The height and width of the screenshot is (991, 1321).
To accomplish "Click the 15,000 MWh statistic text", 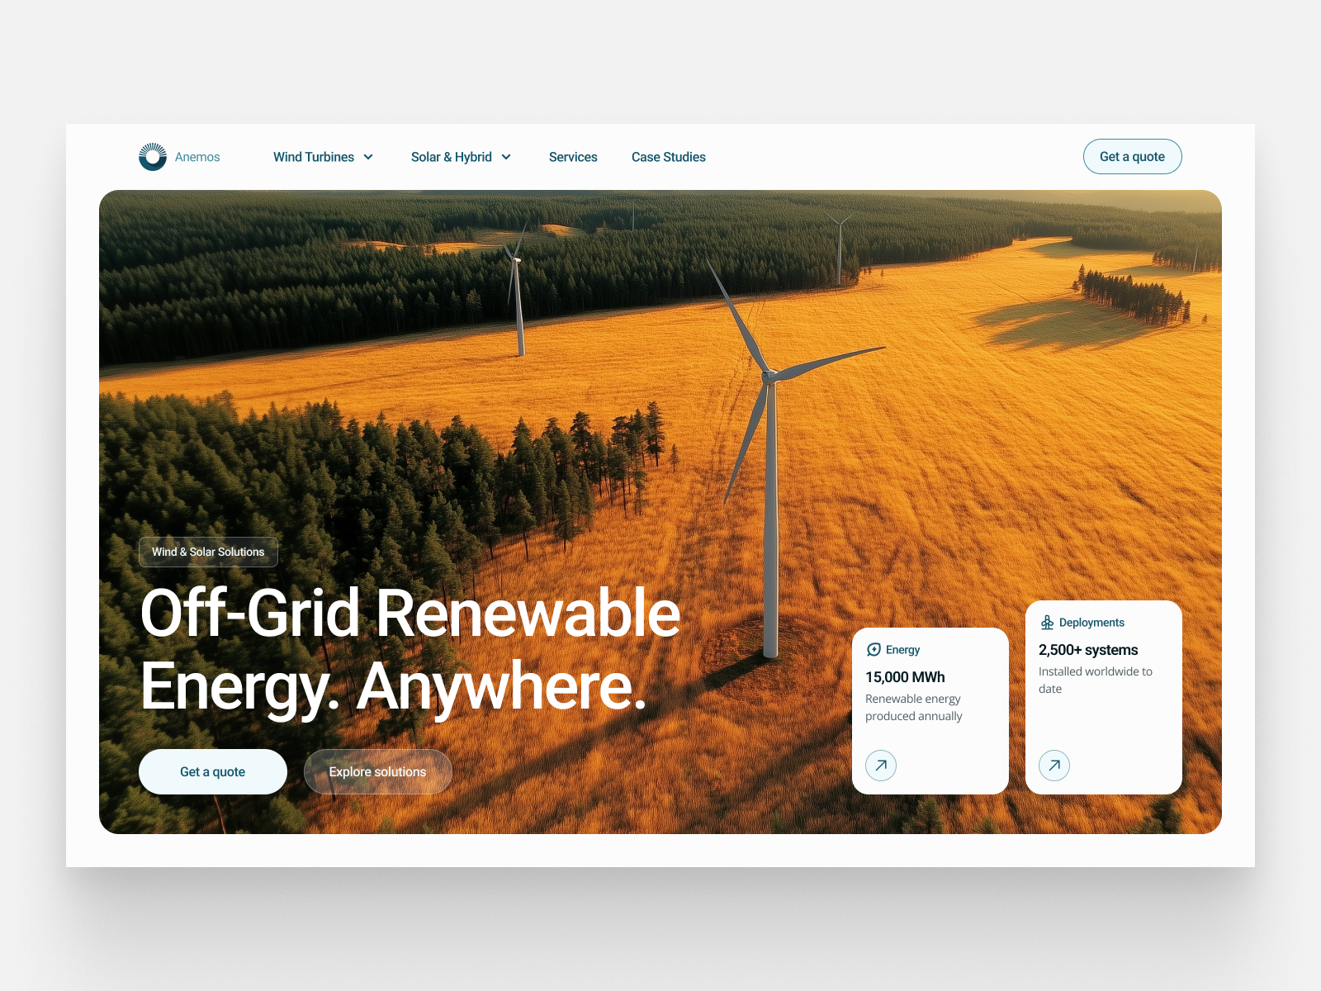I will [x=905, y=677].
